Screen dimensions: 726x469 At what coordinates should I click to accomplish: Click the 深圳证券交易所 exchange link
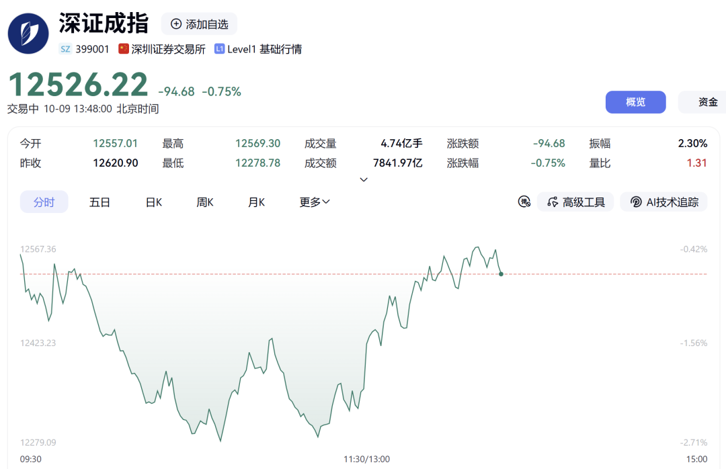tap(169, 49)
